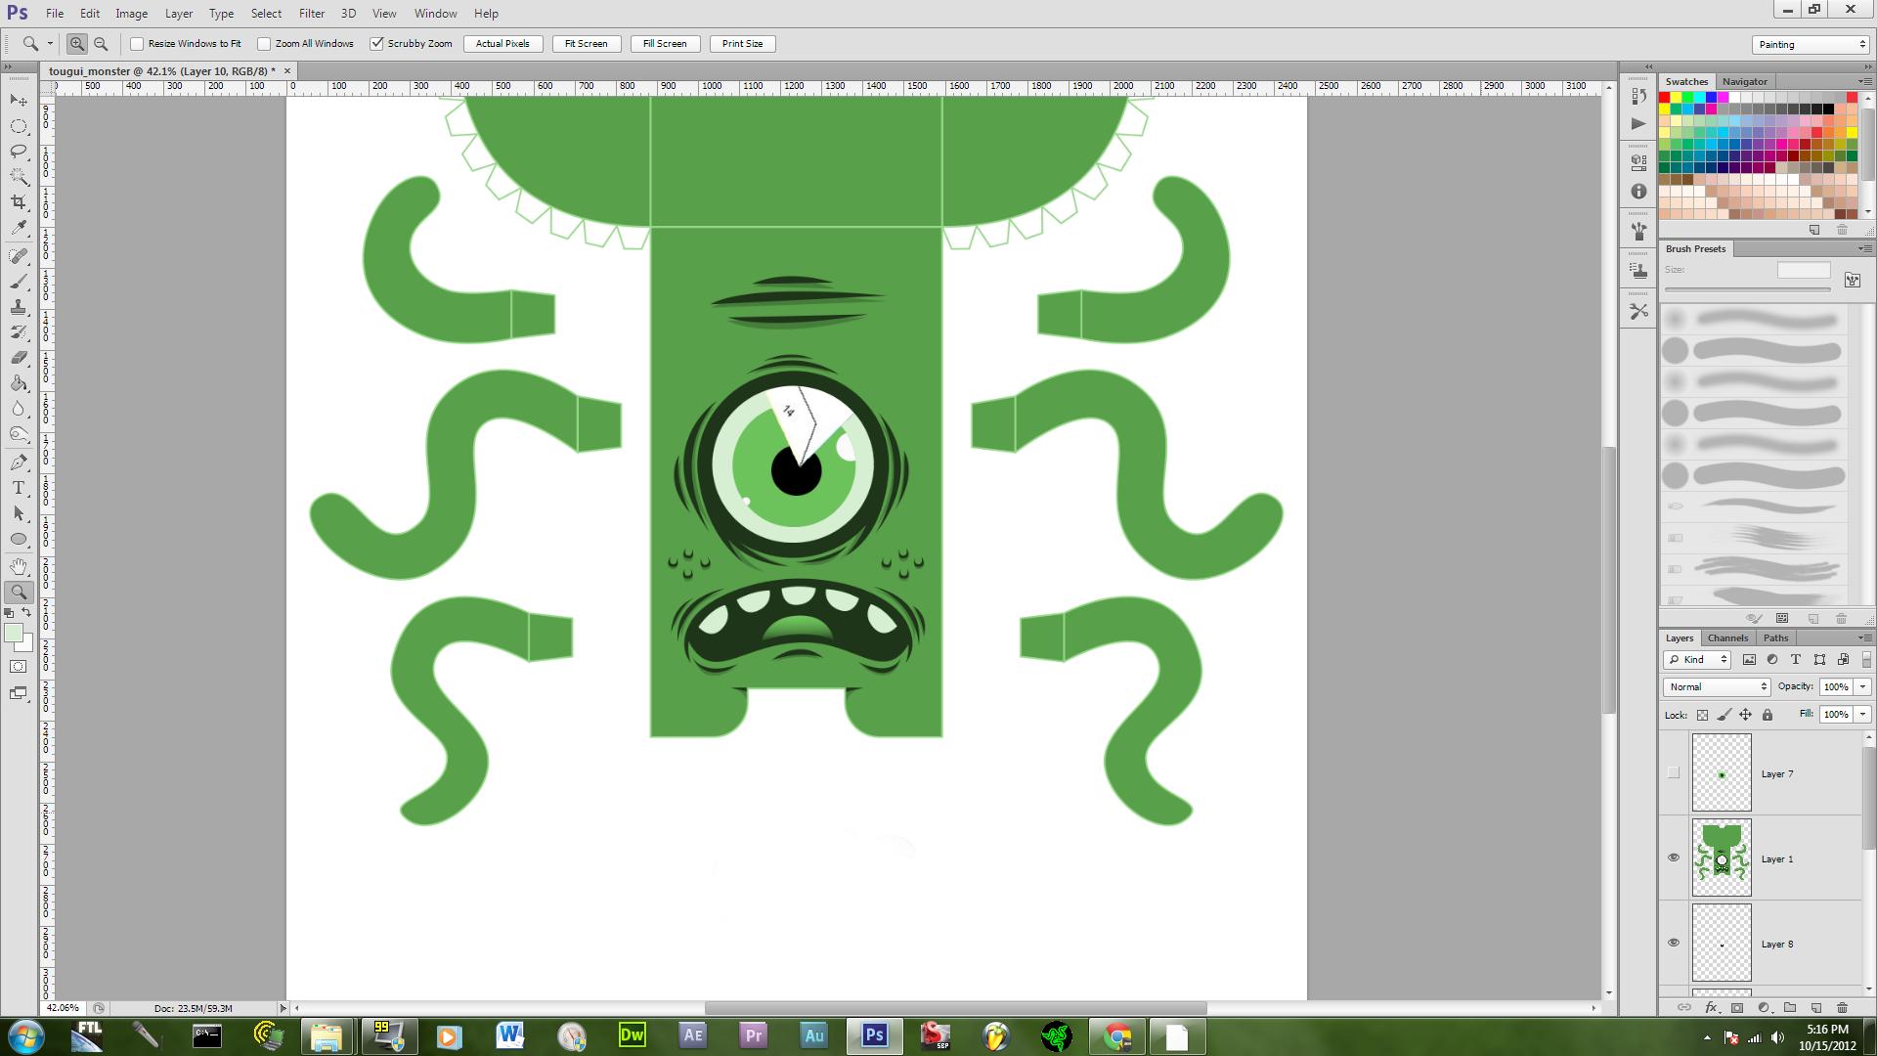The width and height of the screenshot is (1877, 1056).
Task: Delete layer with trash icon
Action: point(1842,1007)
